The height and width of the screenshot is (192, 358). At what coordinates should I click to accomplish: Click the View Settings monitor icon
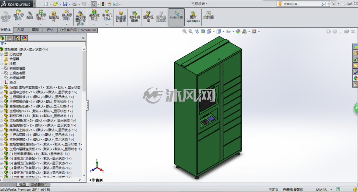click(x=254, y=31)
